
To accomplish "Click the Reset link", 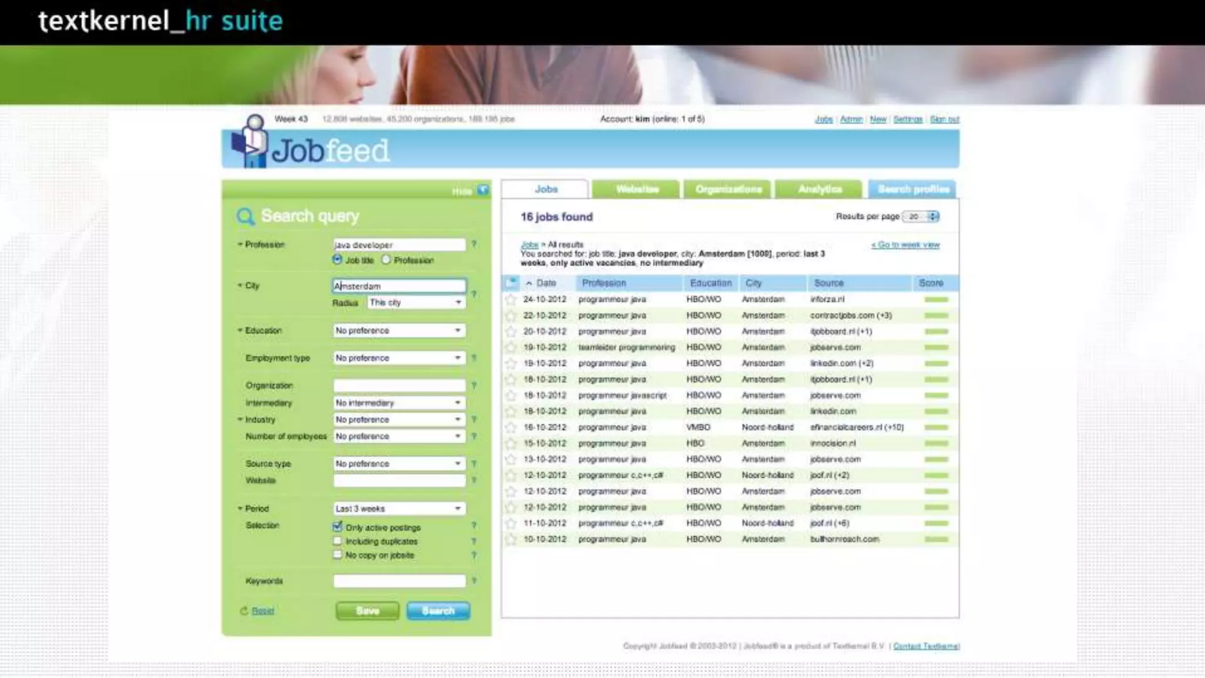I will [x=262, y=611].
